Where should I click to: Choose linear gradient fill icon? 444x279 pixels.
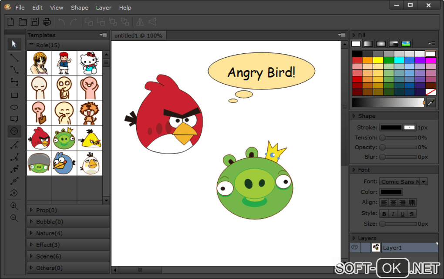(368, 44)
